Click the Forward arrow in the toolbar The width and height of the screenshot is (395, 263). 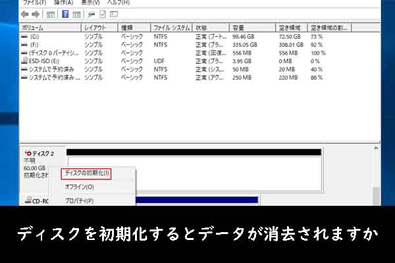point(35,14)
